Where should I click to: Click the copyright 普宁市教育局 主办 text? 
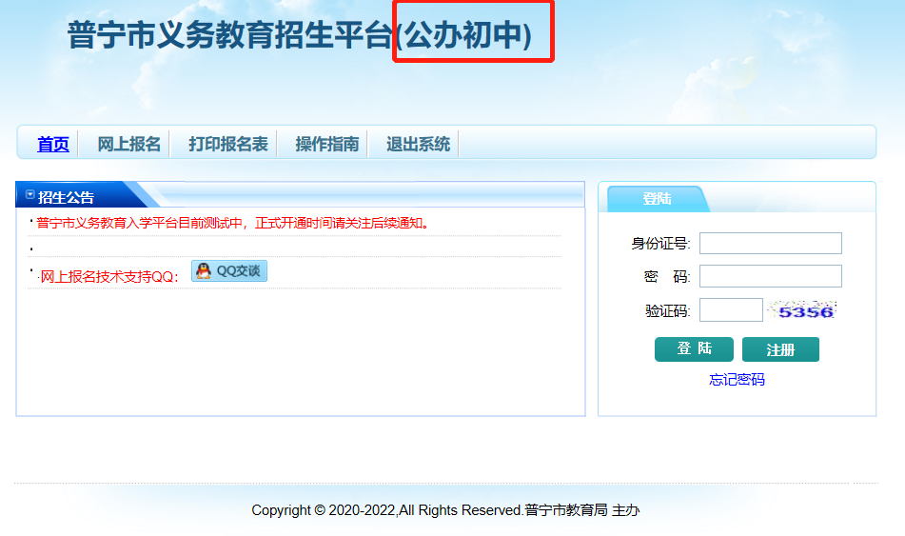pos(581,510)
